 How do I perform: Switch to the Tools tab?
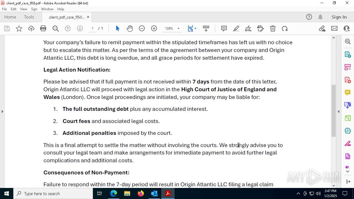pos(29,17)
